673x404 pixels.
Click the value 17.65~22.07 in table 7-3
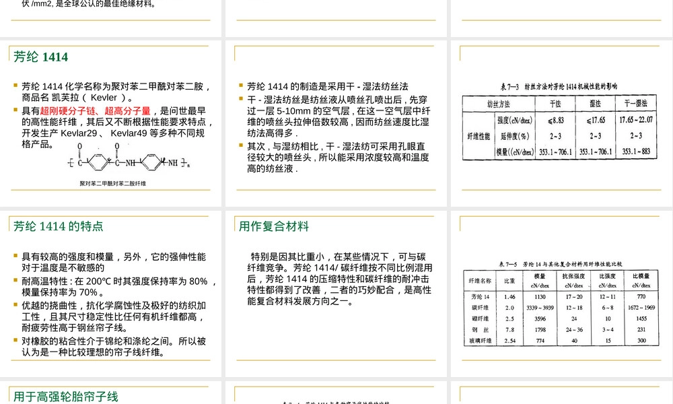point(636,120)
